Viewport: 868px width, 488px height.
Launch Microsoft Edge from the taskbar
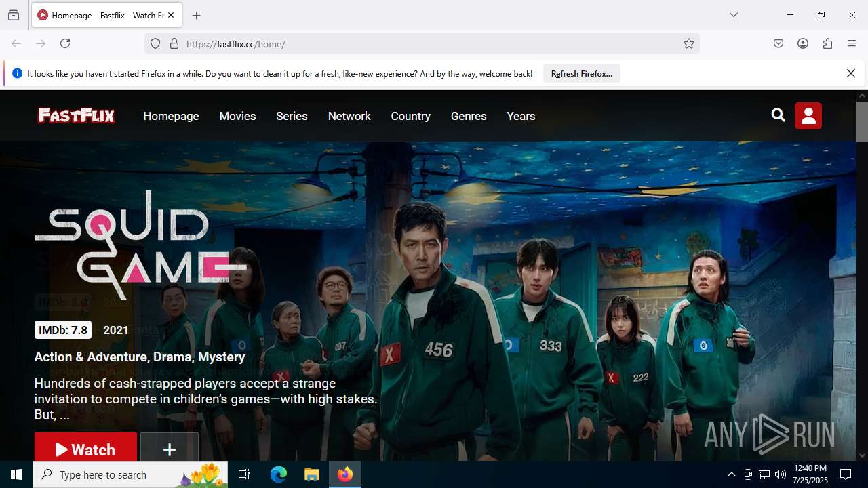279,474
